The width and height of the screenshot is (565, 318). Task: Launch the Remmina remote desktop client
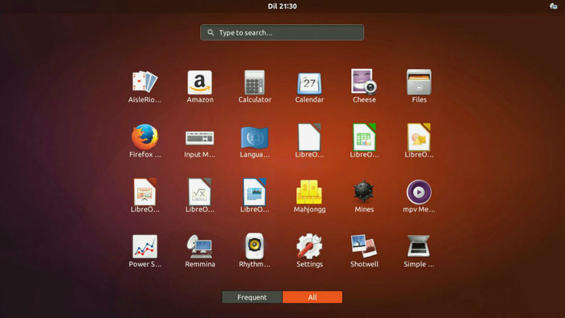pyautogui.click(x=200, y=247)
